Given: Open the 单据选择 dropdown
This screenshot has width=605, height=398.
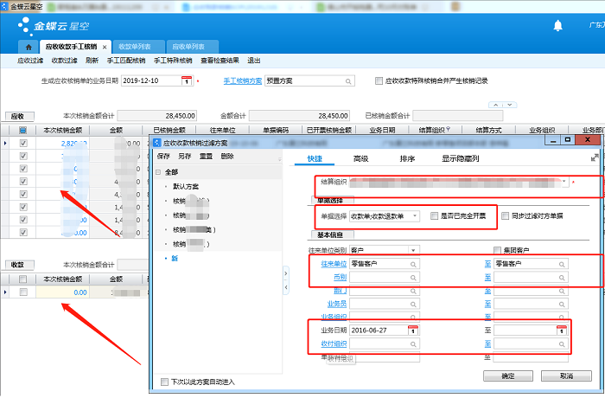Looking at the screenshot, I should pos(415,215).
